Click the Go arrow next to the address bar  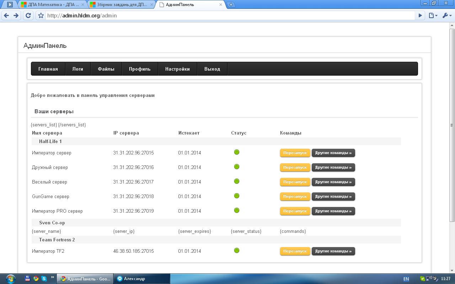point(420,16)
